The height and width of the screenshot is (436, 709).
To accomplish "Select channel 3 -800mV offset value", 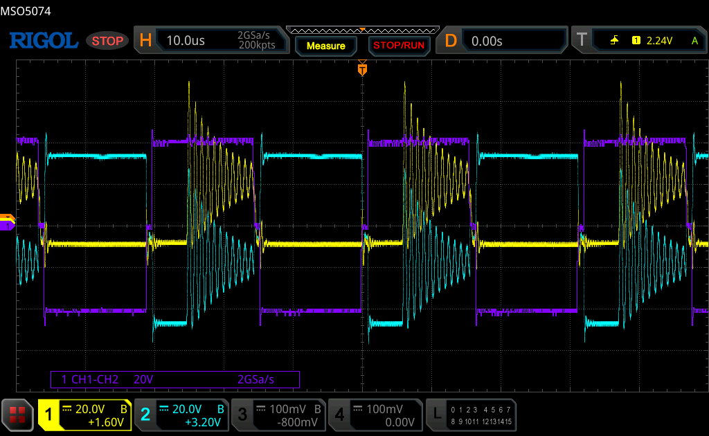I will (x=297, y=422).
